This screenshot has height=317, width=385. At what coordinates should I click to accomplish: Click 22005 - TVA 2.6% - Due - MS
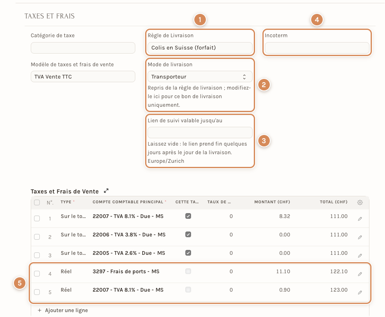click(129, 253)
